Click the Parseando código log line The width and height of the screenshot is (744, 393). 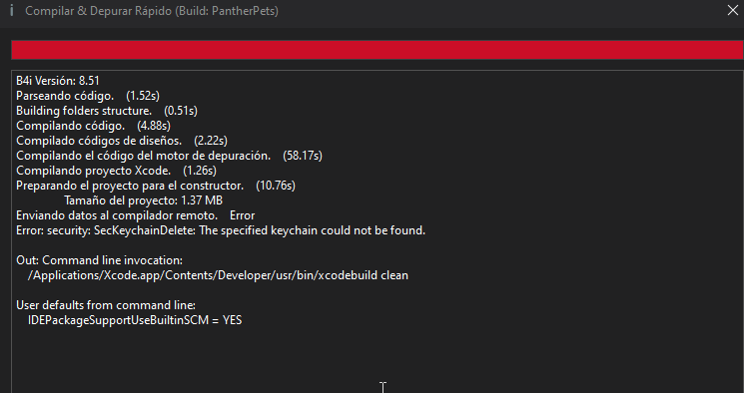click(x=88, y=96)
